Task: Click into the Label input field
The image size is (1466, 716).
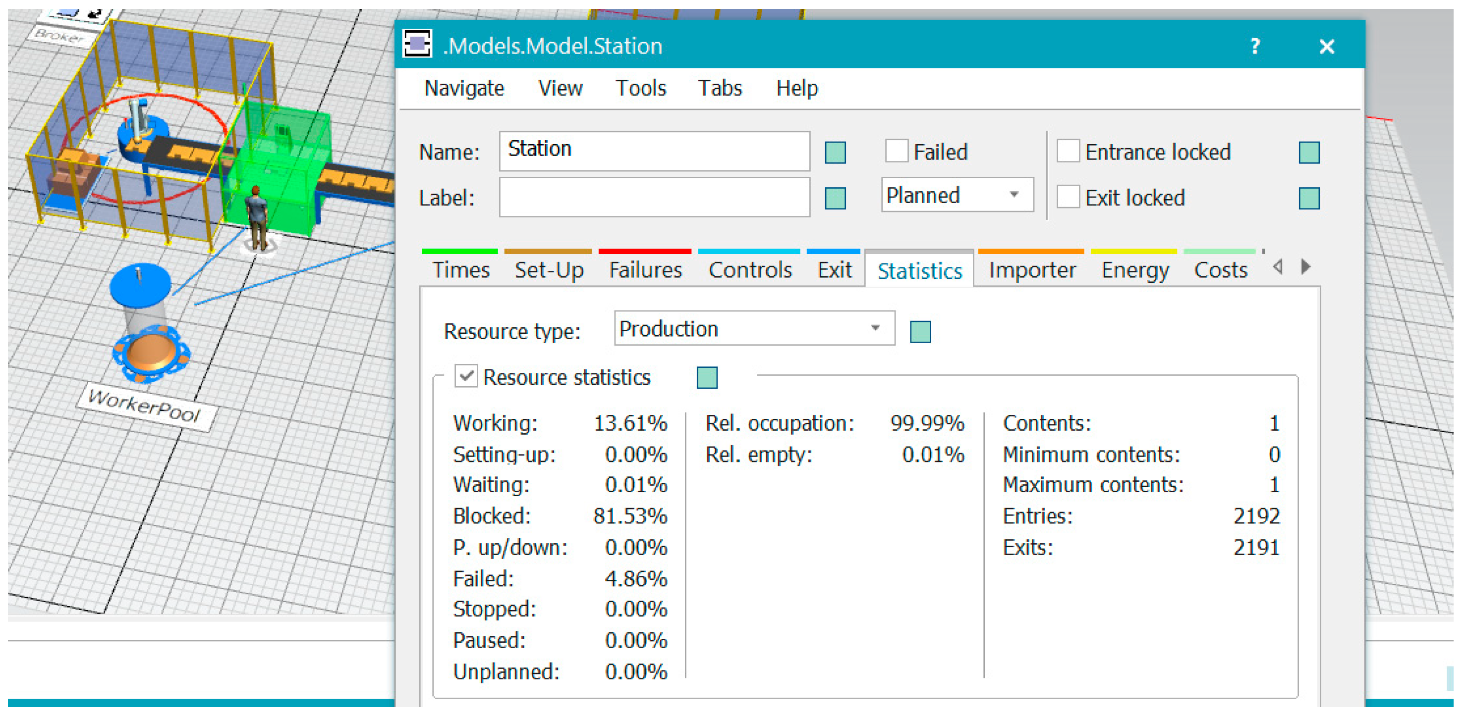Action: [x=654, y=198]
